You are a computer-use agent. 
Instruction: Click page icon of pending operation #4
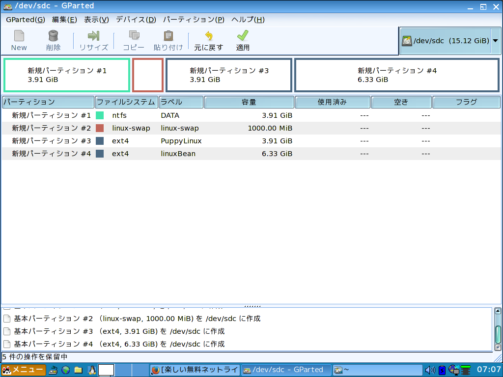click(x=7, y=344)
